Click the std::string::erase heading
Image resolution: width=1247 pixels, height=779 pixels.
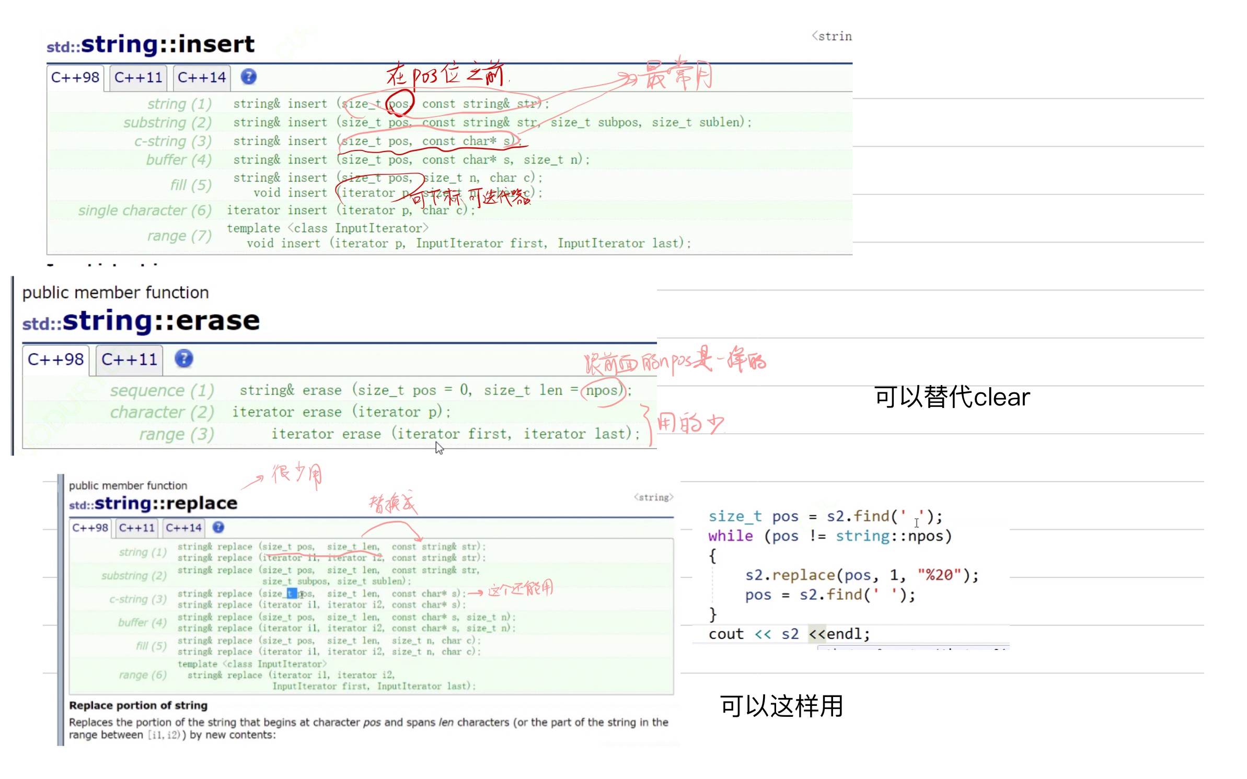coord(141,321)
